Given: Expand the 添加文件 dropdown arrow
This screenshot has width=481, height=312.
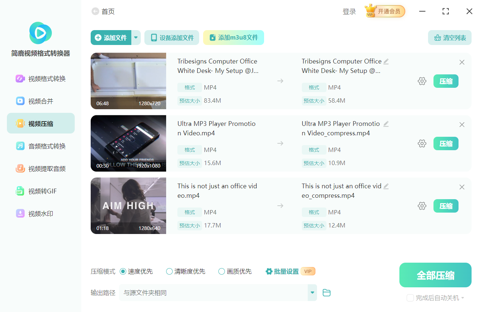Looking at the screenshot, I should [136, 37].
